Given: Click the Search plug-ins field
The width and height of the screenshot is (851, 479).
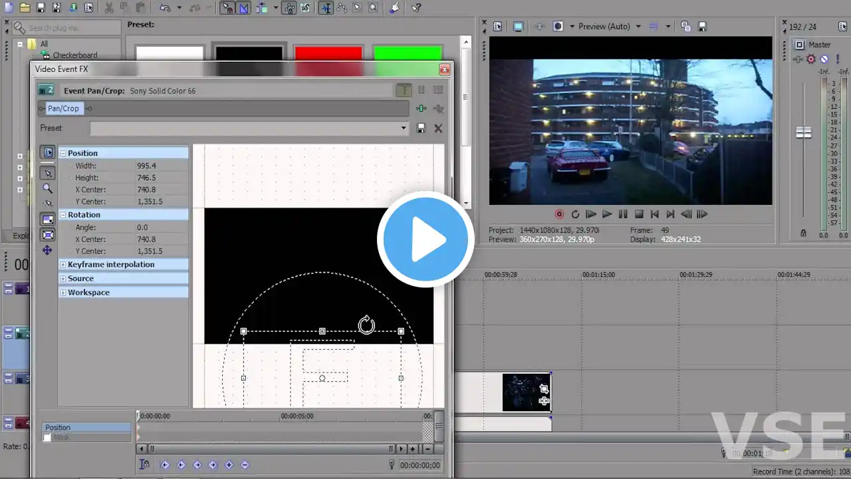Looking at the screenshot, I should pyautogui.click(x=66, y=28).
